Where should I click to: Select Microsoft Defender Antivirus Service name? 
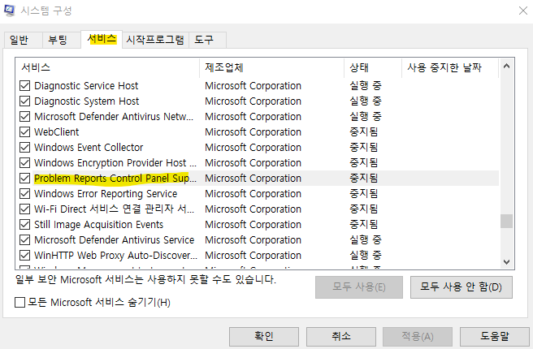pyautogui.click(x=115, y=240)
